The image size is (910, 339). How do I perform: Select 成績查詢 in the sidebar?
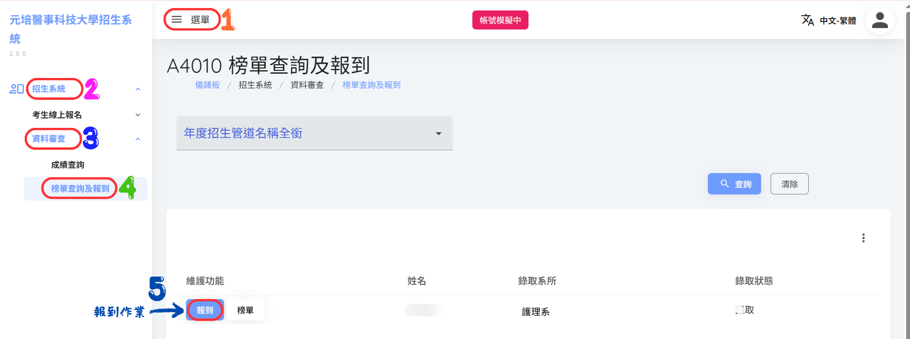tap(68, 165)
